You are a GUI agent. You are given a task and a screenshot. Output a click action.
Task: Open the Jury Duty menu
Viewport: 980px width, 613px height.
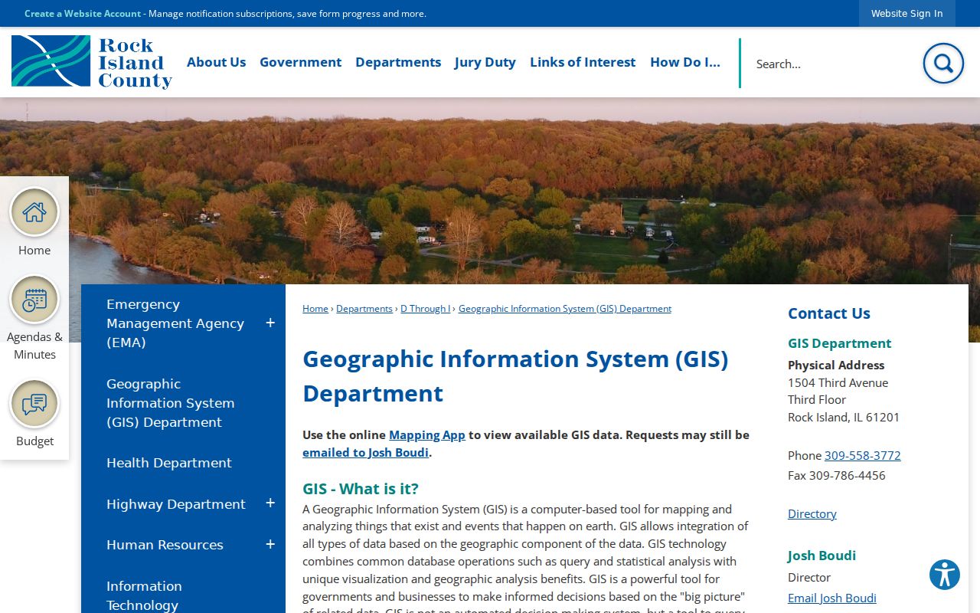pos(485,62)
